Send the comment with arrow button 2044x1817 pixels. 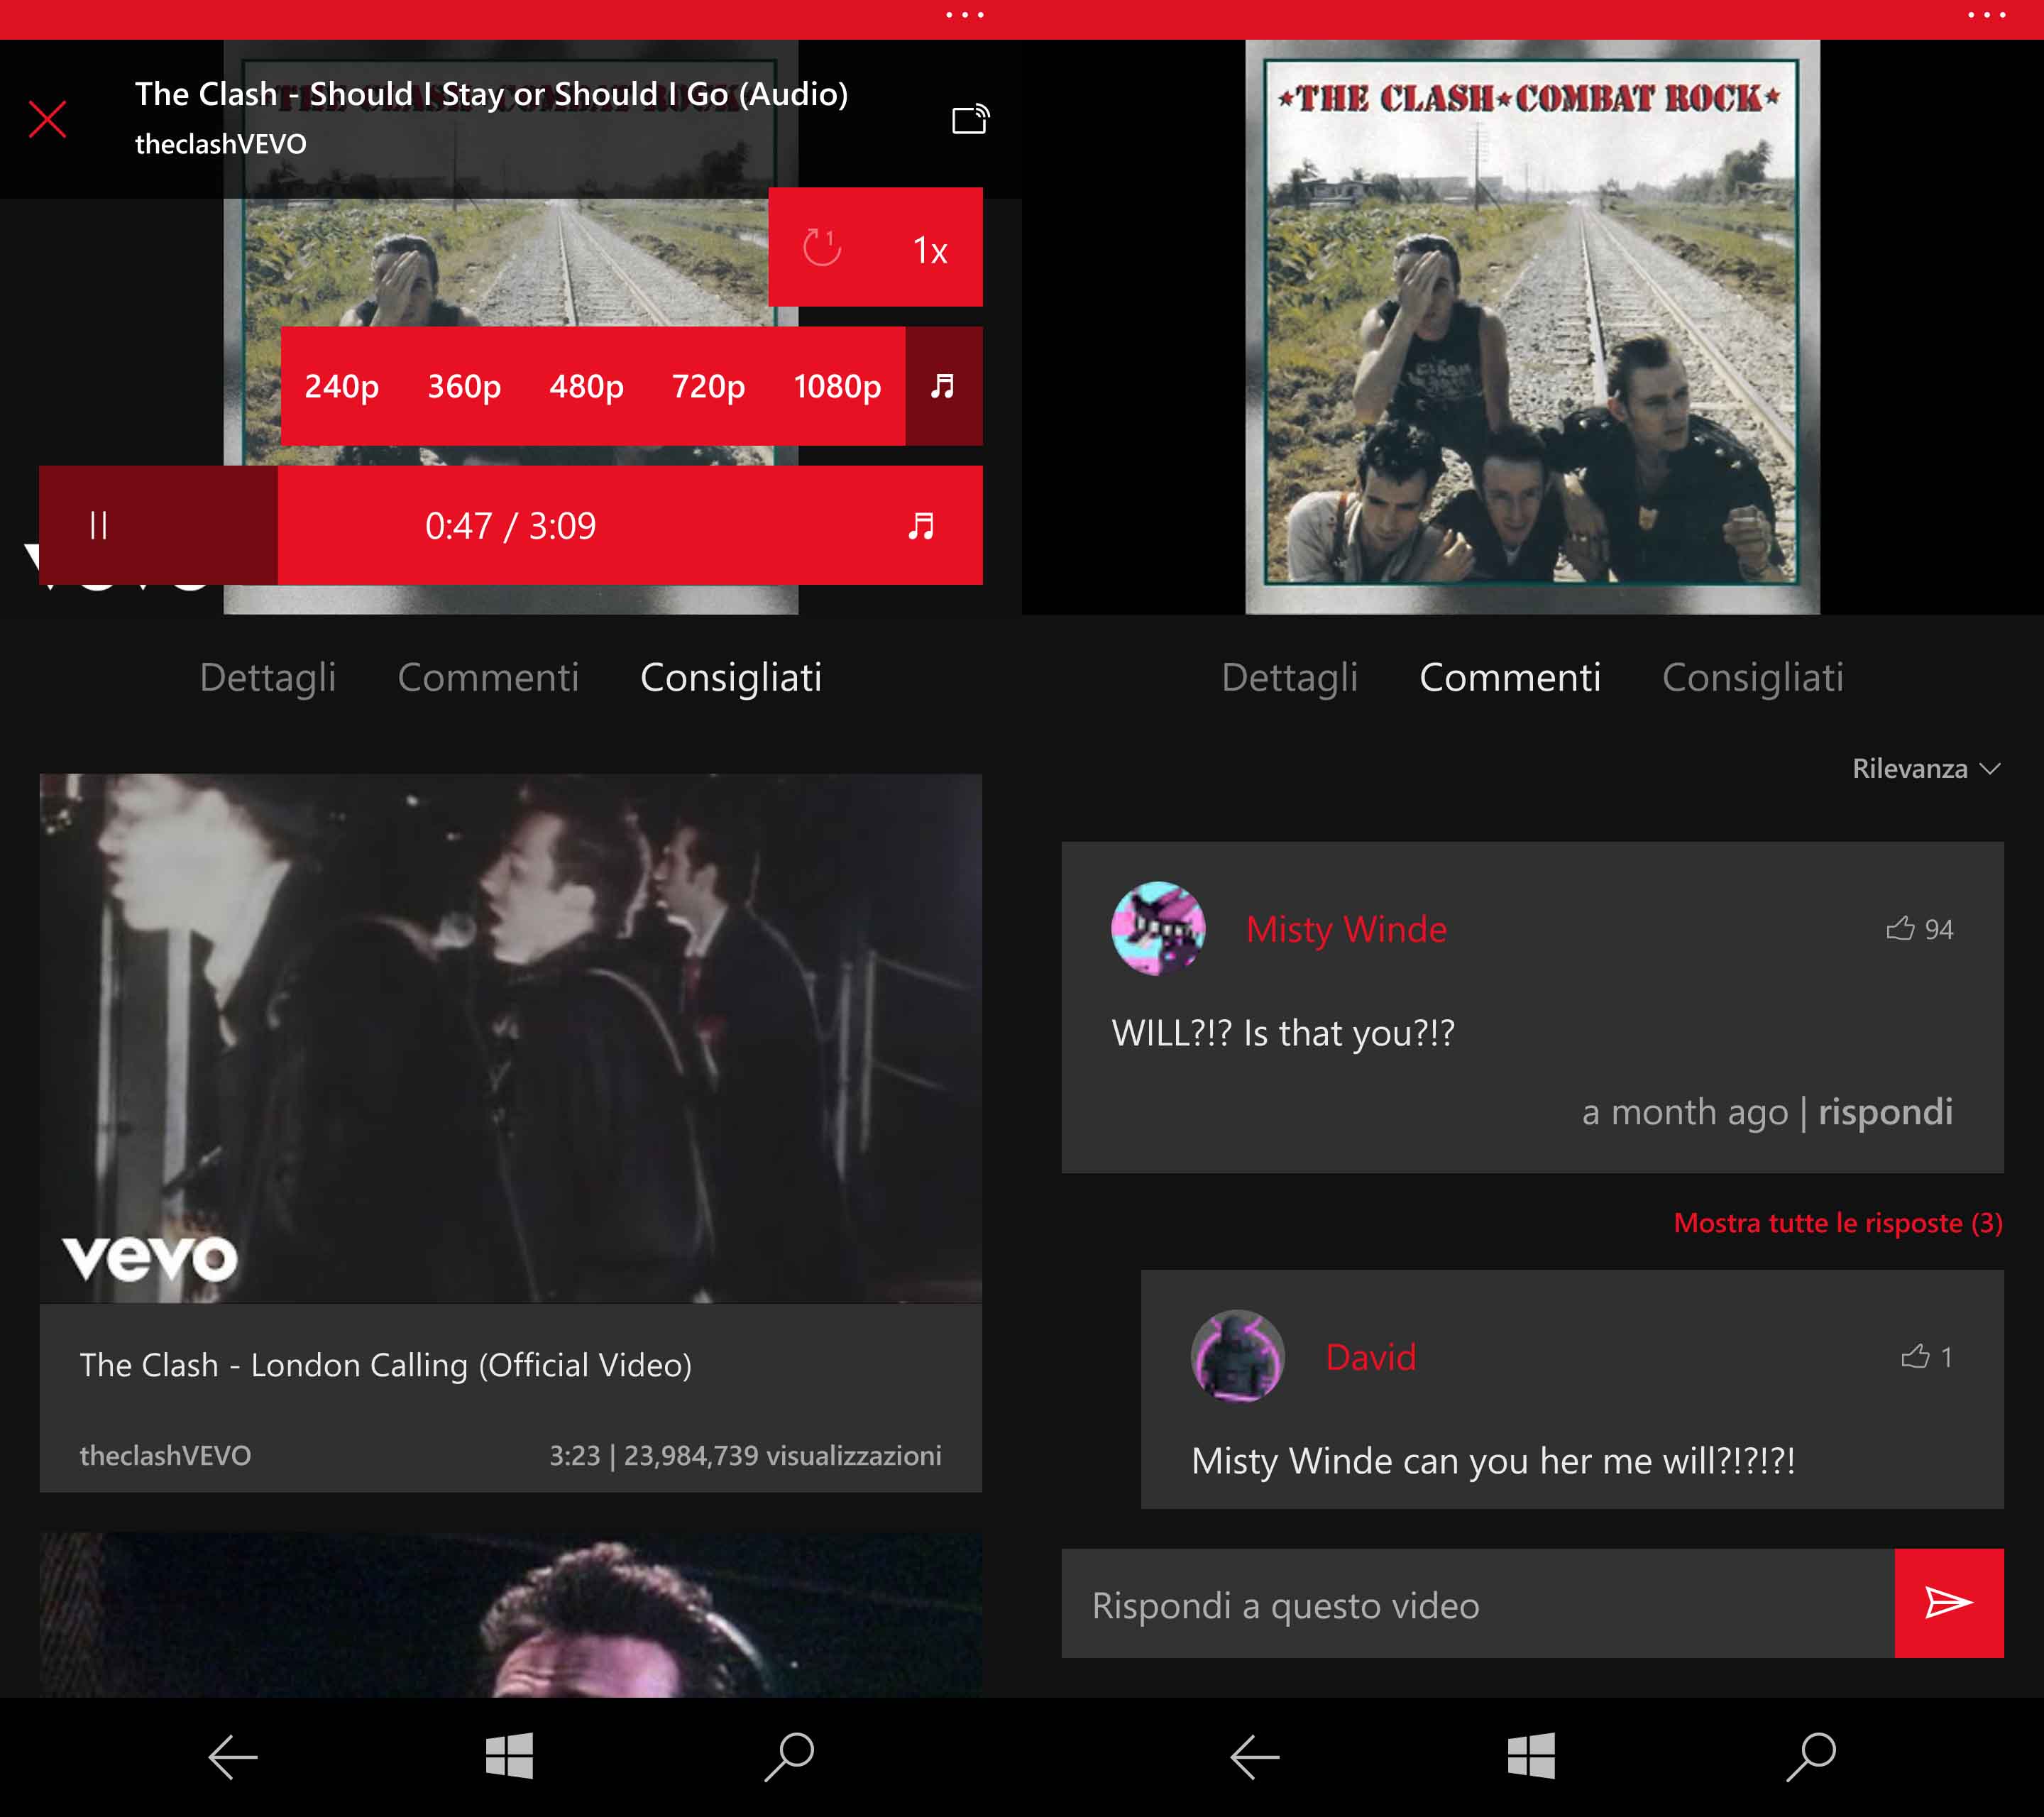tap(1949, 1604)
